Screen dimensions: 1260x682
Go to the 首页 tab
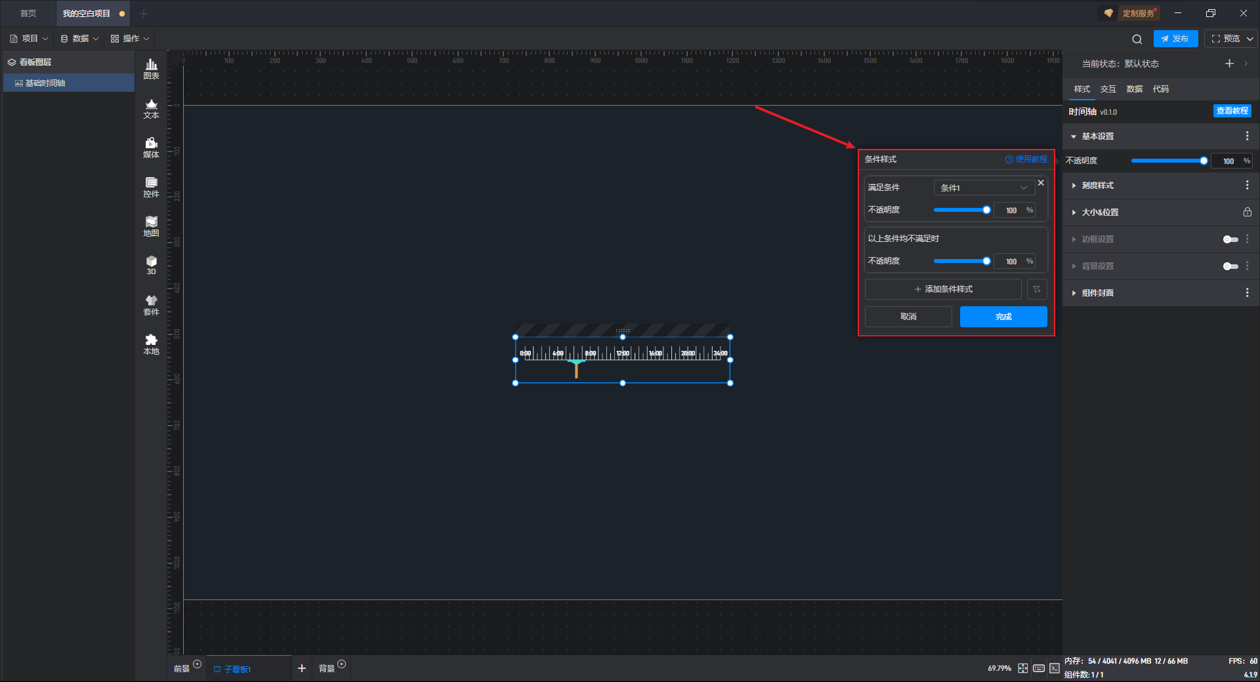(x=28, y=14)
